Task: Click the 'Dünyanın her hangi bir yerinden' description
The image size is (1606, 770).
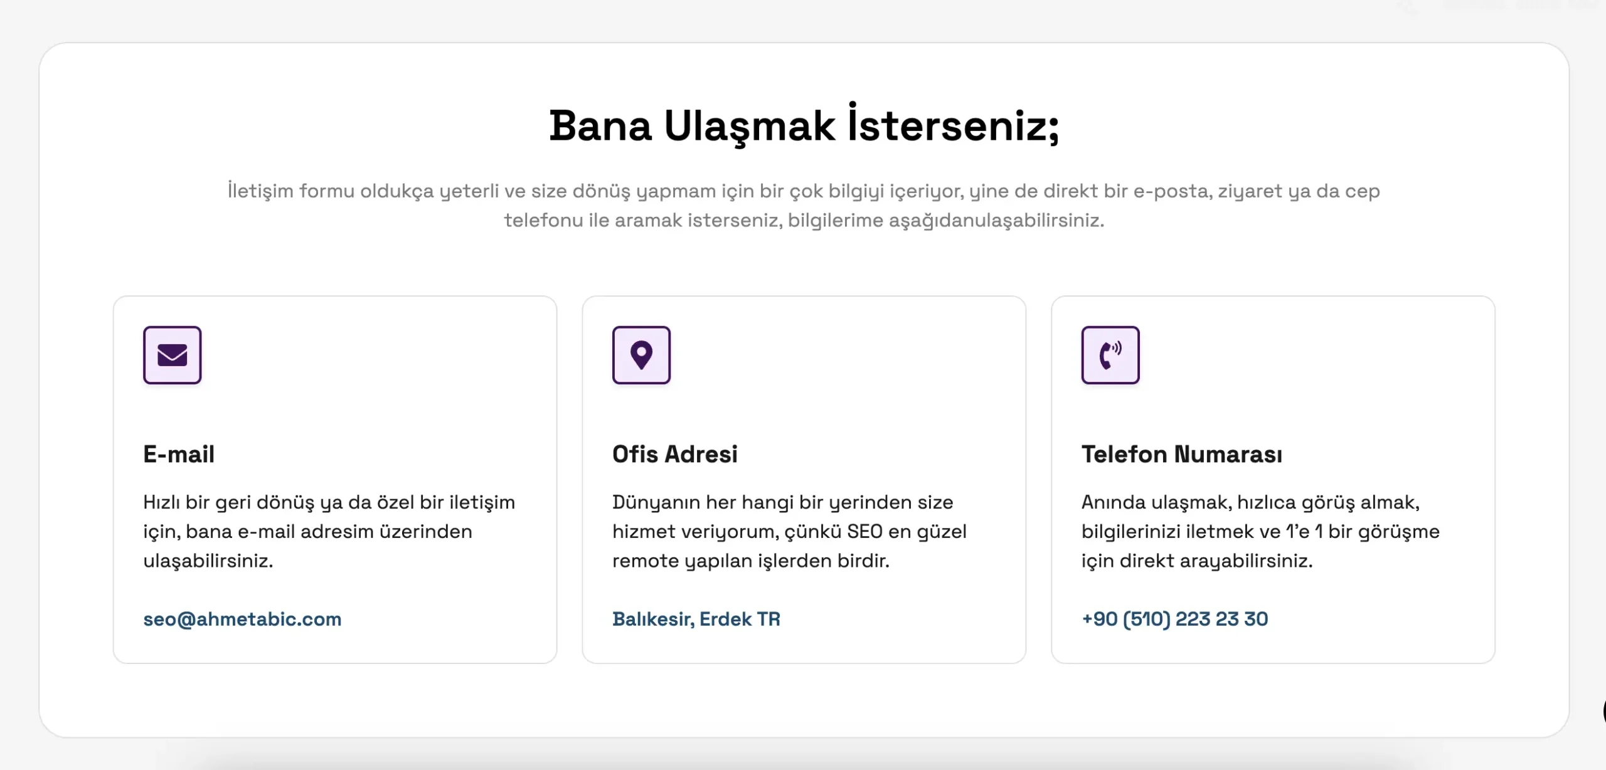Action: [x=789, y=531]
